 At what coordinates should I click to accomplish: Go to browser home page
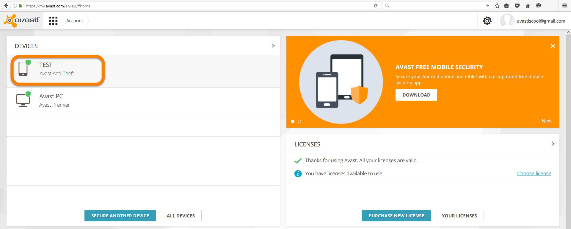click(x=528, y=6)
